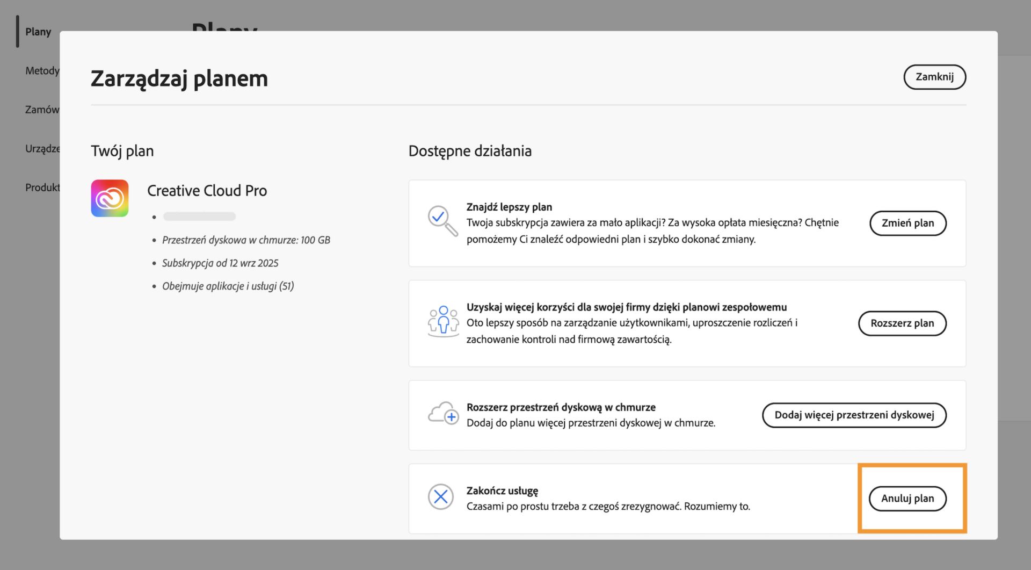The image size is (1031, 570).
Task: Click the Creative Cloud Pro app icon
Action: pos(110,198)
